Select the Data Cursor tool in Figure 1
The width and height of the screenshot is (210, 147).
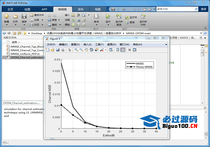click(96, 50)
